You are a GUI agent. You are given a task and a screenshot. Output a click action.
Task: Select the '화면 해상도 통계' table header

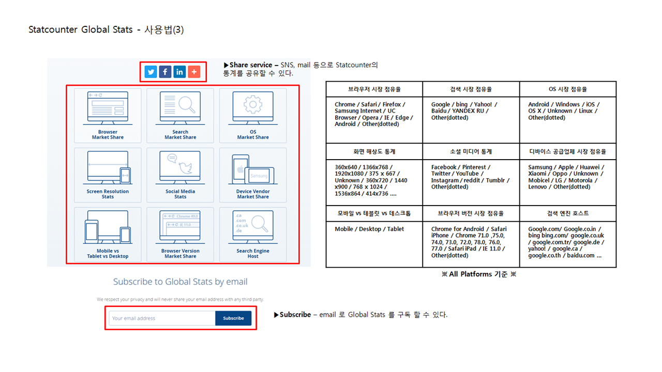click(374, 152)
